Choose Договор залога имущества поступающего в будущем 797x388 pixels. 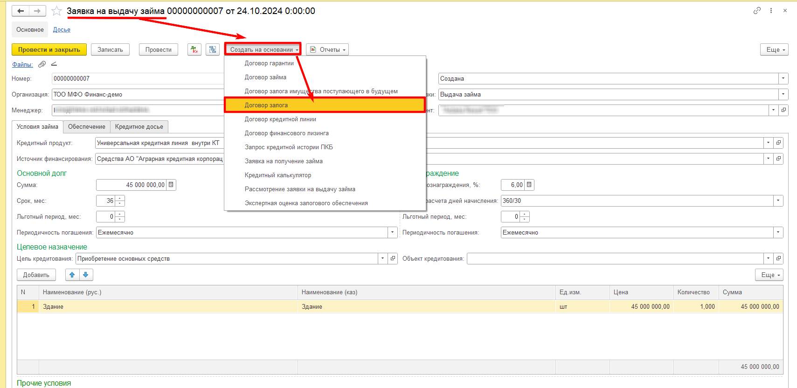(325, 91)
